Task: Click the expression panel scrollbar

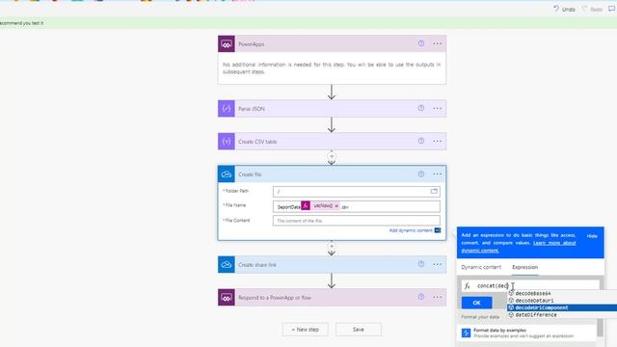Action: tap(600, 328)
